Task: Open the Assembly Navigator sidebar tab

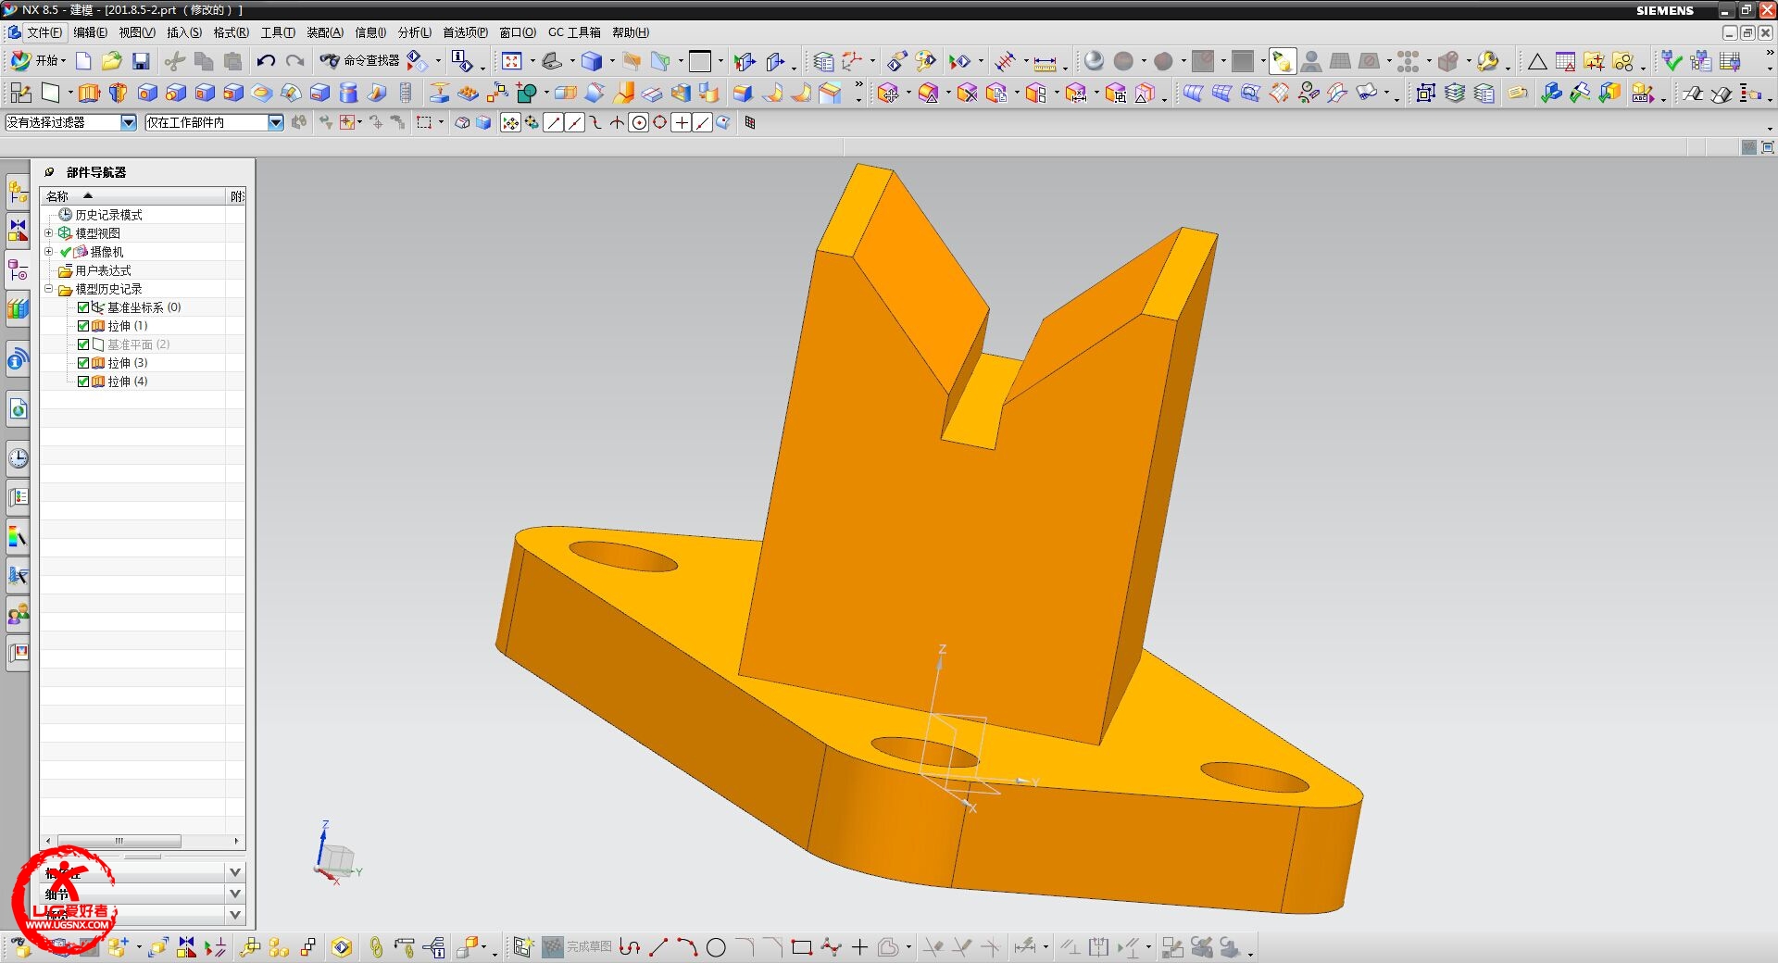Action: (x=18, y=193)
